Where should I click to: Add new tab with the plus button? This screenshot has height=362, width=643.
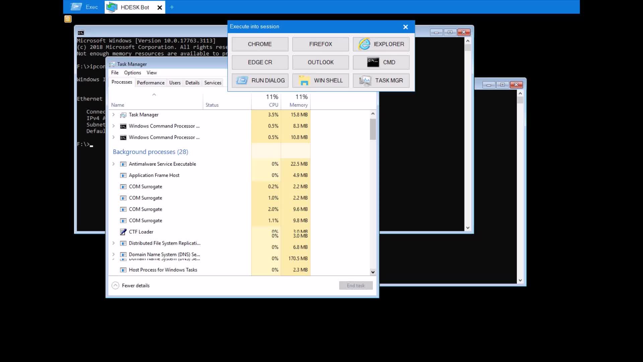[172, 7]
